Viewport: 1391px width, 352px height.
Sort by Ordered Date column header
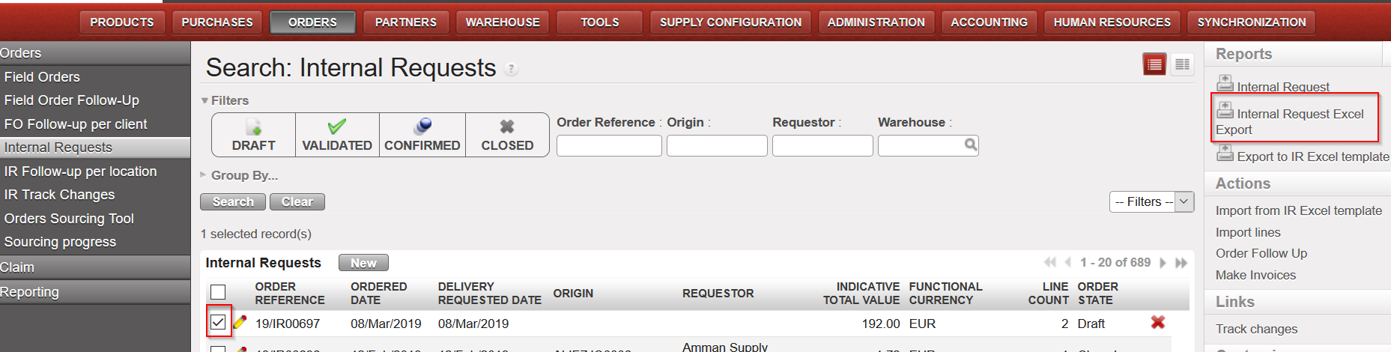point(379,293)
